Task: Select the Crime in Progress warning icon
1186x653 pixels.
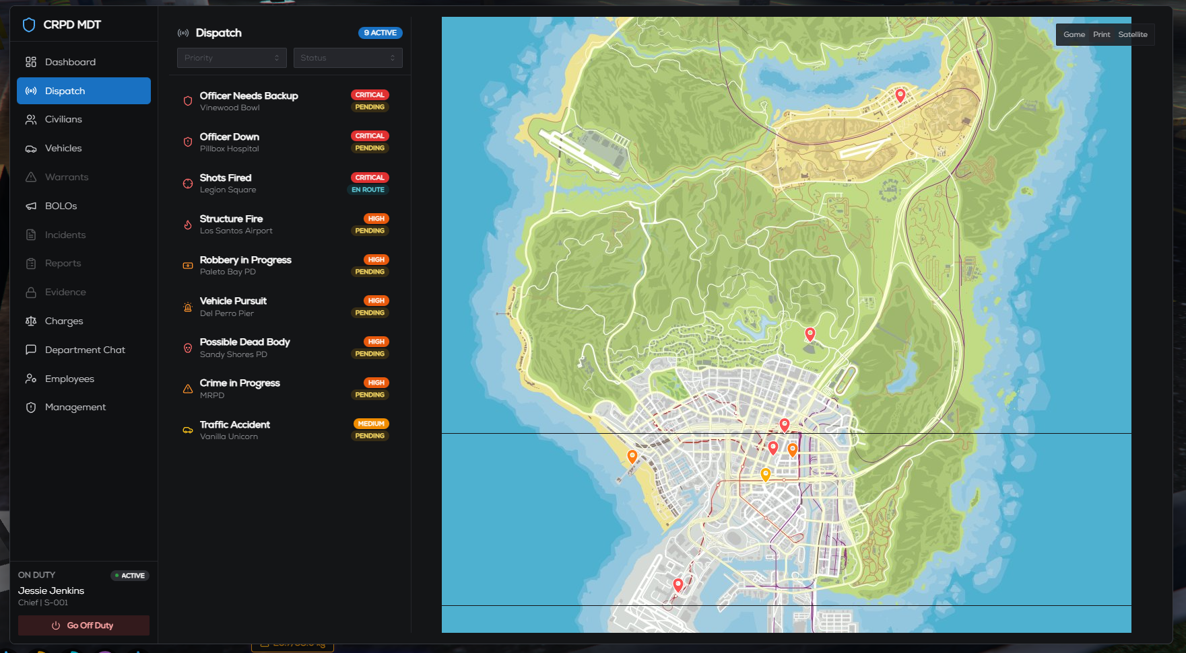Action: [188, 389]
